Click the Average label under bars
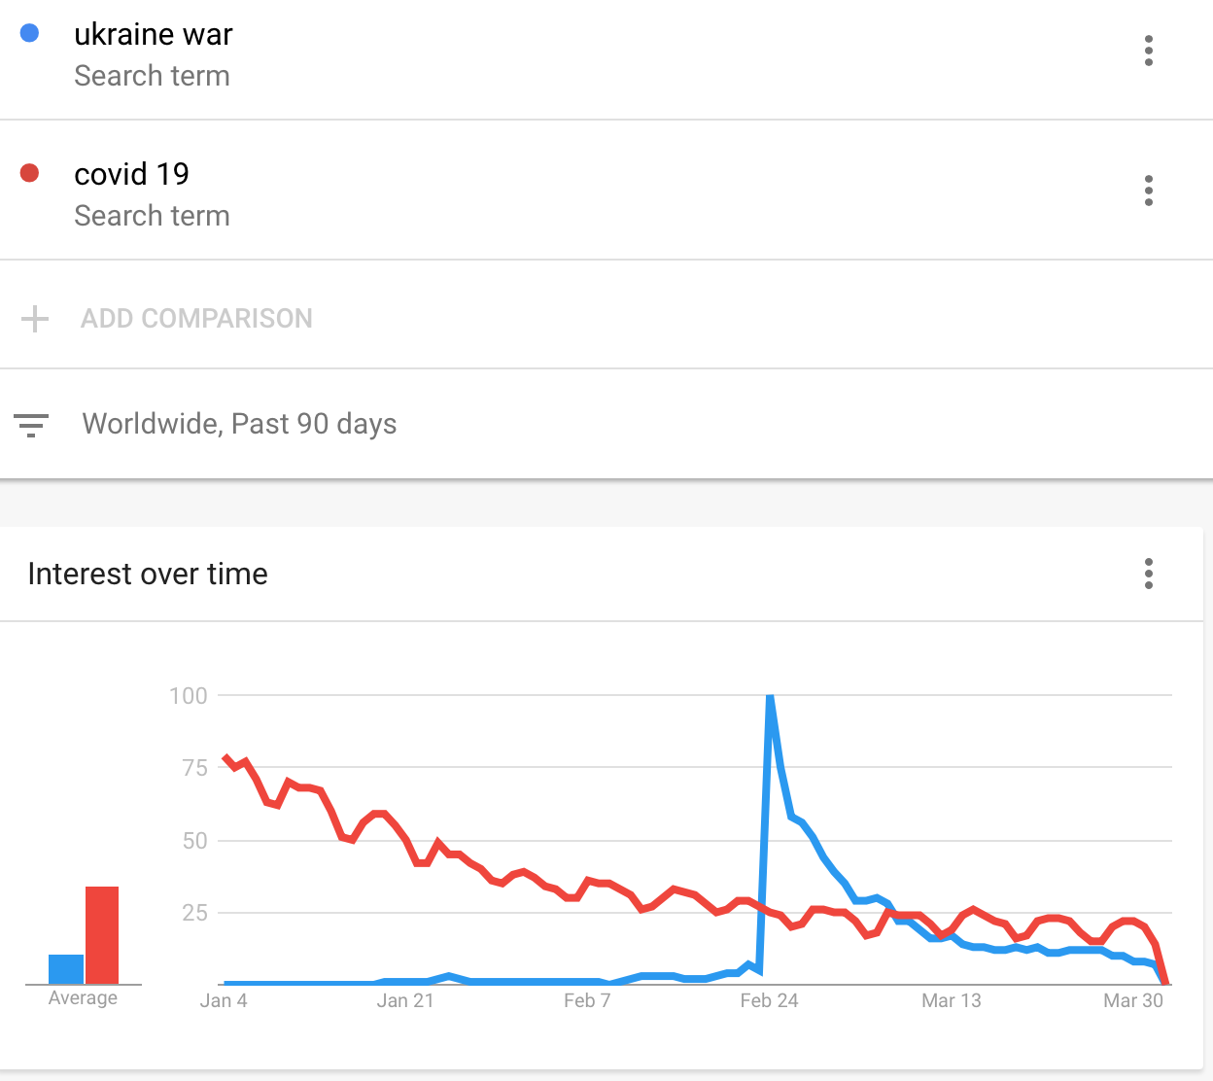The height and width of the screenshot is (1081, 1213). pos(83,998)
